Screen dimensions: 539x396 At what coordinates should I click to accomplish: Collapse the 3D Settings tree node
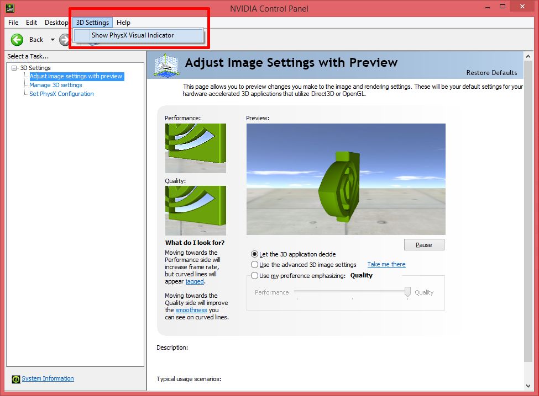click(x=14, y=68)
